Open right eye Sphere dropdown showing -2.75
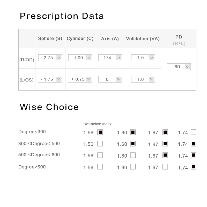 pyautogui.click(x=50, y=58)
